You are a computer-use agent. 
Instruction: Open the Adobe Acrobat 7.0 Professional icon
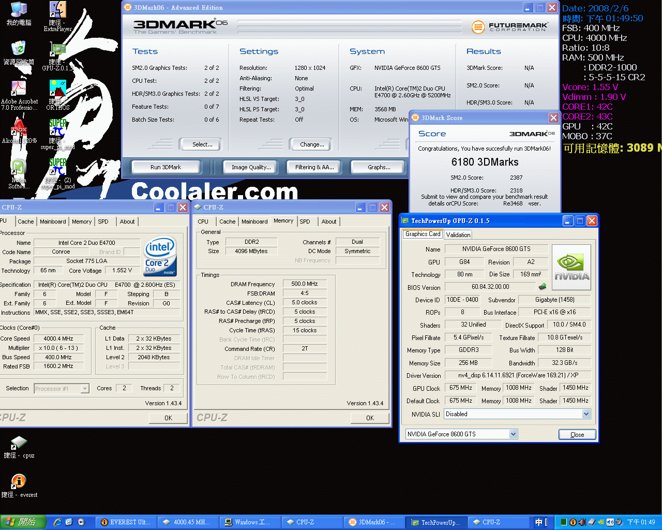click(19, 88)
